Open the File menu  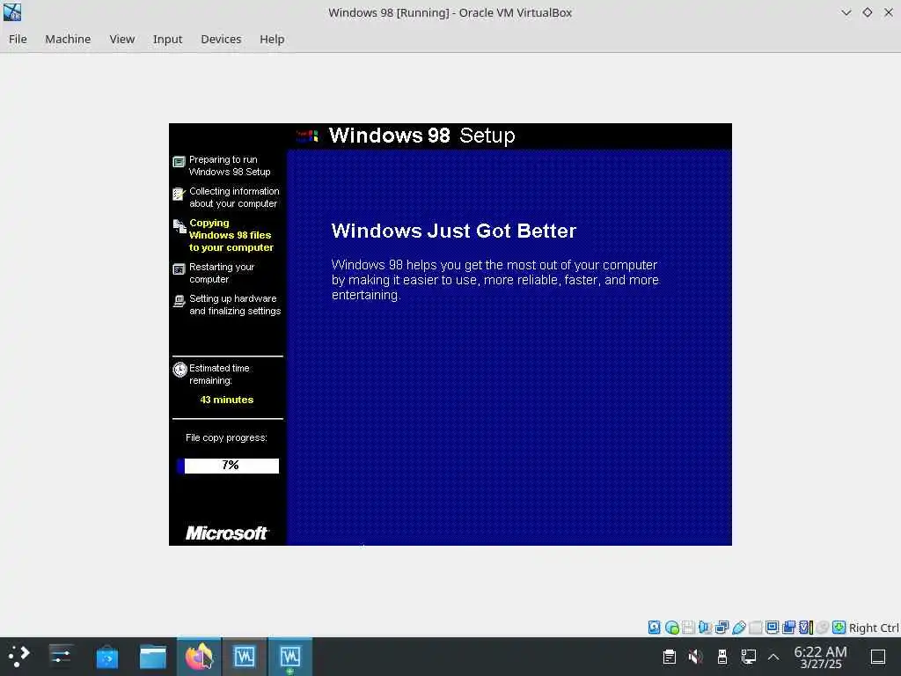[x=18, y=39]
